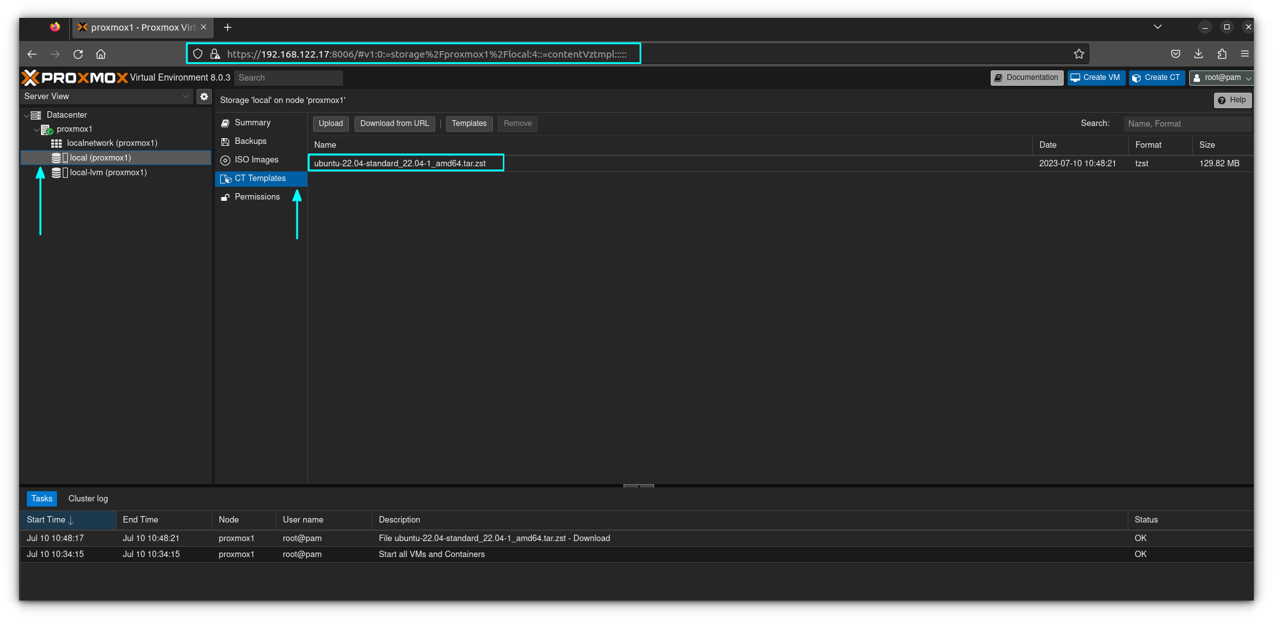The image size is (1273, 621).
Task: Sort tasks by End Time header
Action: coord(164,520)
